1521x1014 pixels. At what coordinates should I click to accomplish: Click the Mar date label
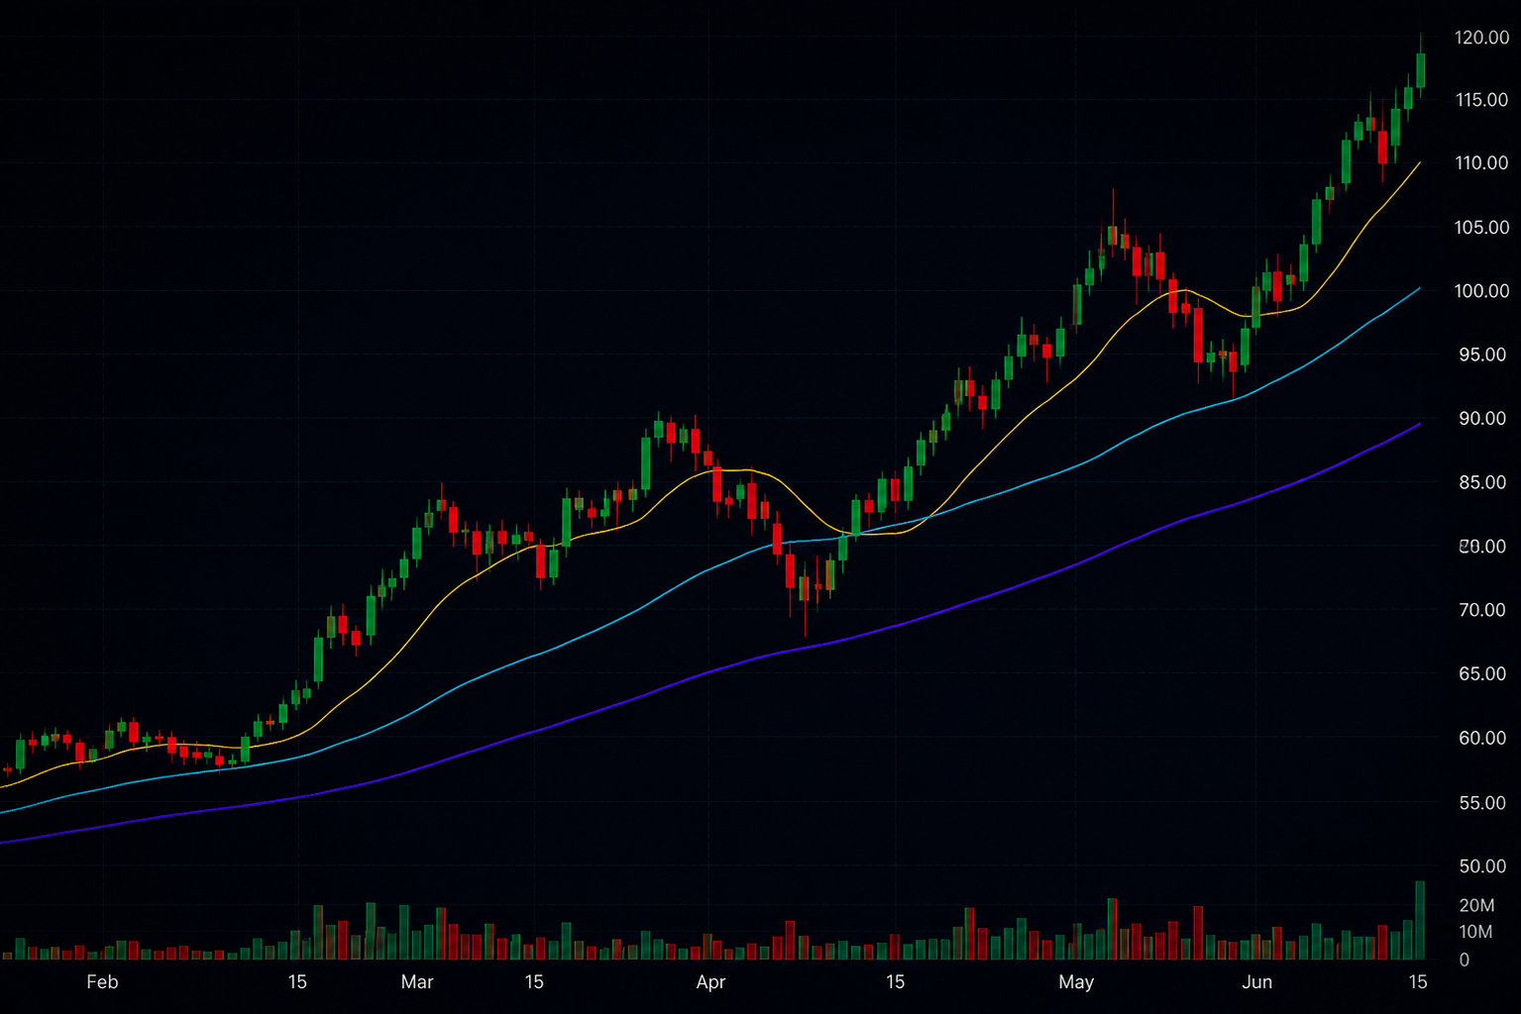pos(417,982)
